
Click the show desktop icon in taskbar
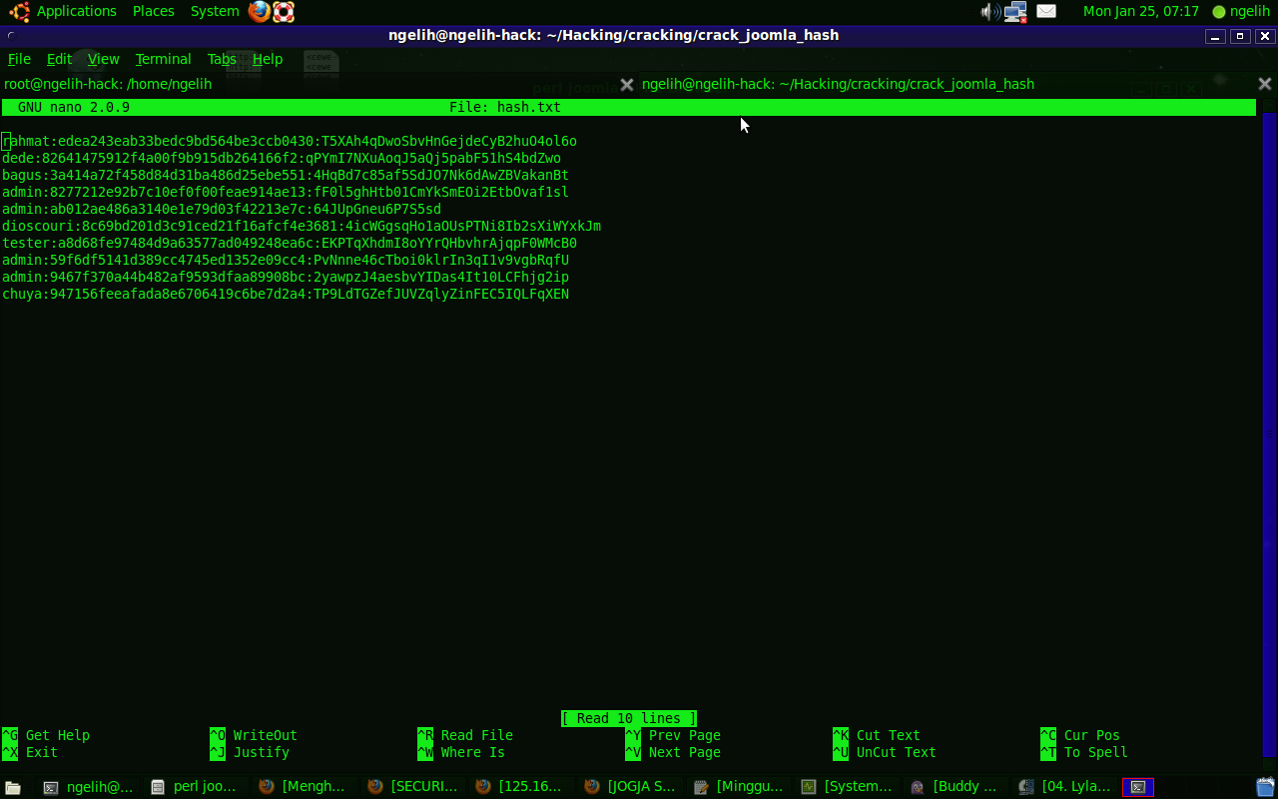[x=13, y=787]
